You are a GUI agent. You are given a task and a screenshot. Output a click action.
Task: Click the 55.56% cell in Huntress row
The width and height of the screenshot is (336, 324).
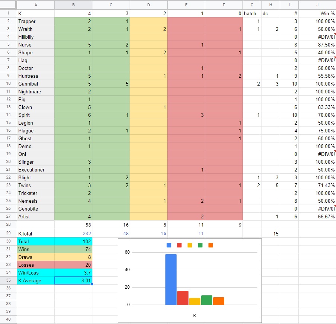[317, 76]
